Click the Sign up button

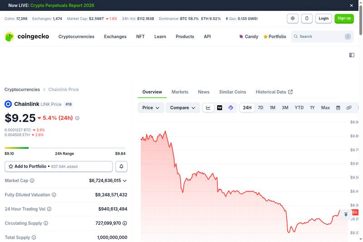344,18
